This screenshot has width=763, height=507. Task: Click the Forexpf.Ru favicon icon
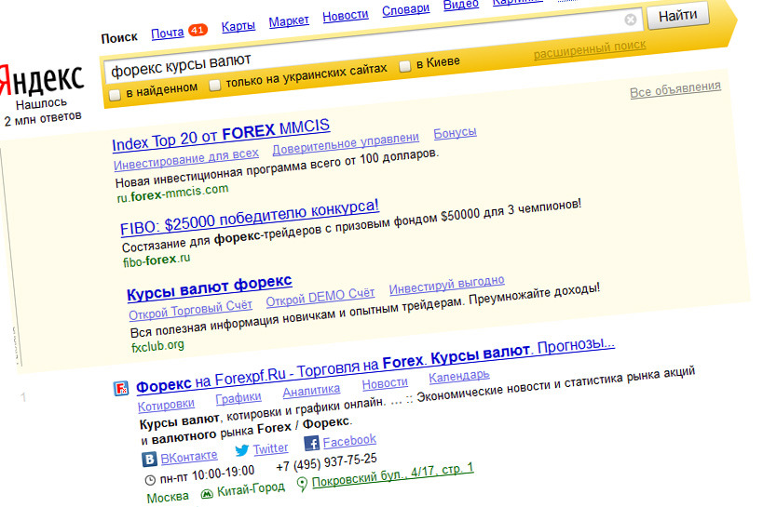tap(121, 389)
